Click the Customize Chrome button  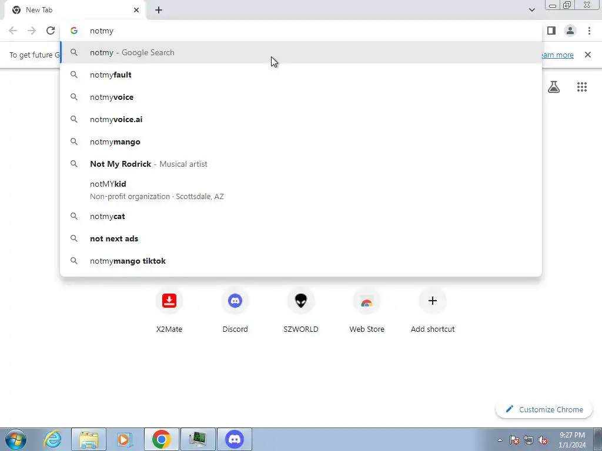tap(544, 409)
